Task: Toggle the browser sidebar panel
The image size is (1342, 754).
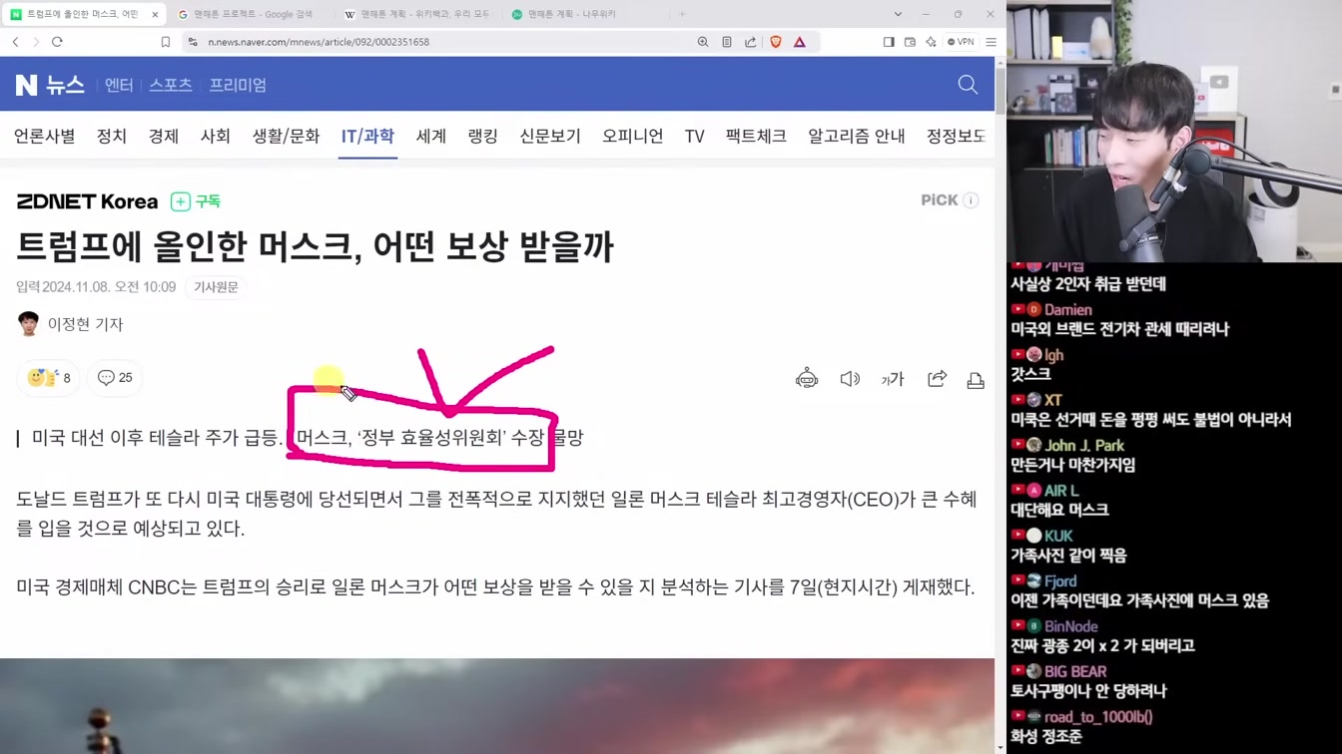Action: (889, 42)
